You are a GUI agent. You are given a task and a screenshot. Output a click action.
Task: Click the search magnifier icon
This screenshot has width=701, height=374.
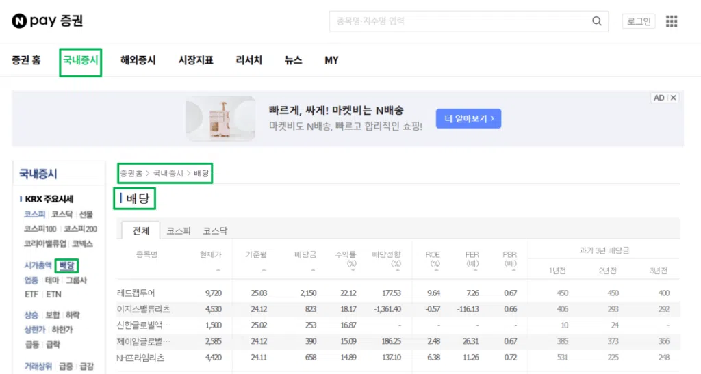(597, 21)
